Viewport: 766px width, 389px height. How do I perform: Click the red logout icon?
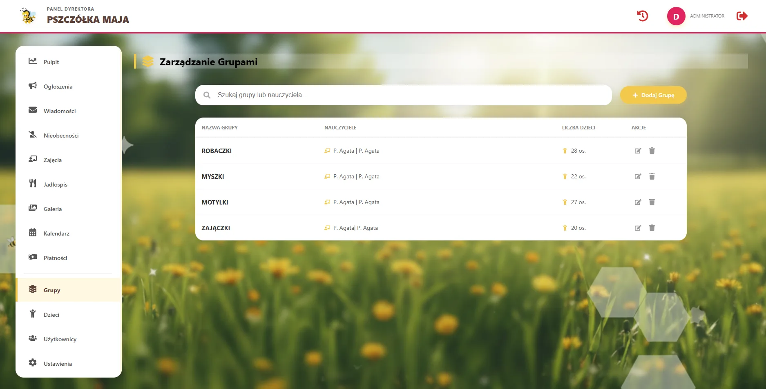pyautogui.click(x=742, y=16)
